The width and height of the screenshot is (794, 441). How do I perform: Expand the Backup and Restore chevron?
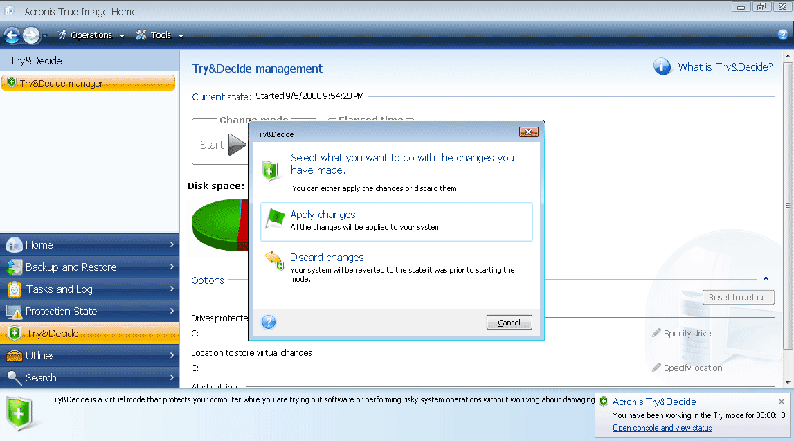172,267
